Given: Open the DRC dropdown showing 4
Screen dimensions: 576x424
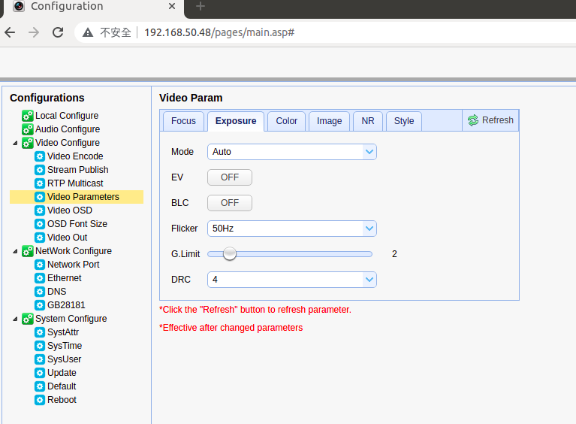Looking at the screenshot, I should coord(292,280).
